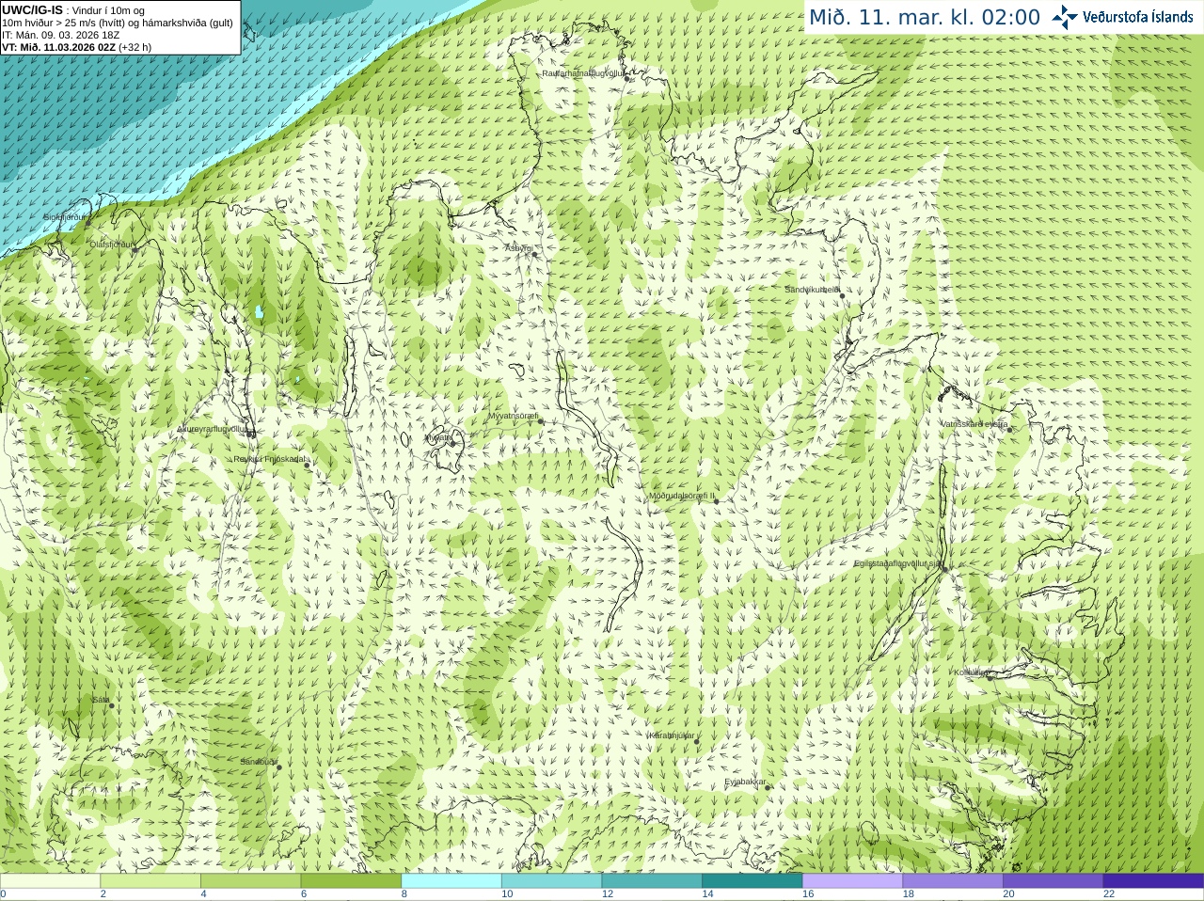Click the Akureyrarflugvöllur station label

(212, 429)
